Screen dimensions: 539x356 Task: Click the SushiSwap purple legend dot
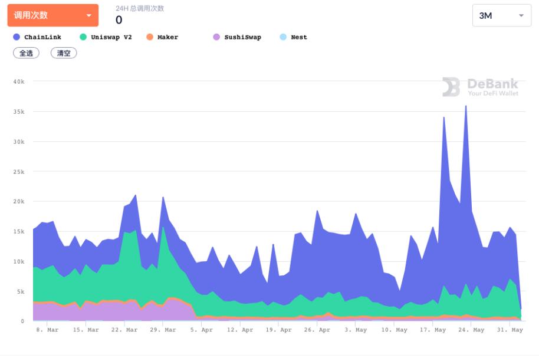(216, 37)
